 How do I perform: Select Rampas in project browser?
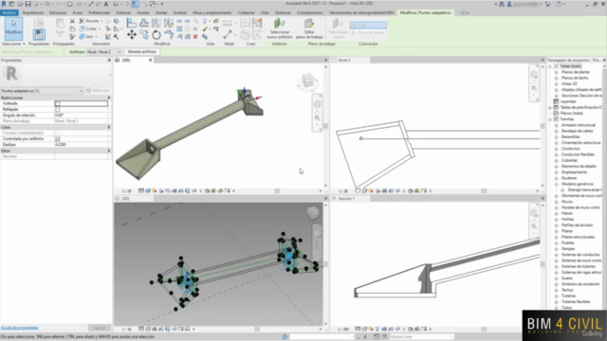tap(568, 249)
